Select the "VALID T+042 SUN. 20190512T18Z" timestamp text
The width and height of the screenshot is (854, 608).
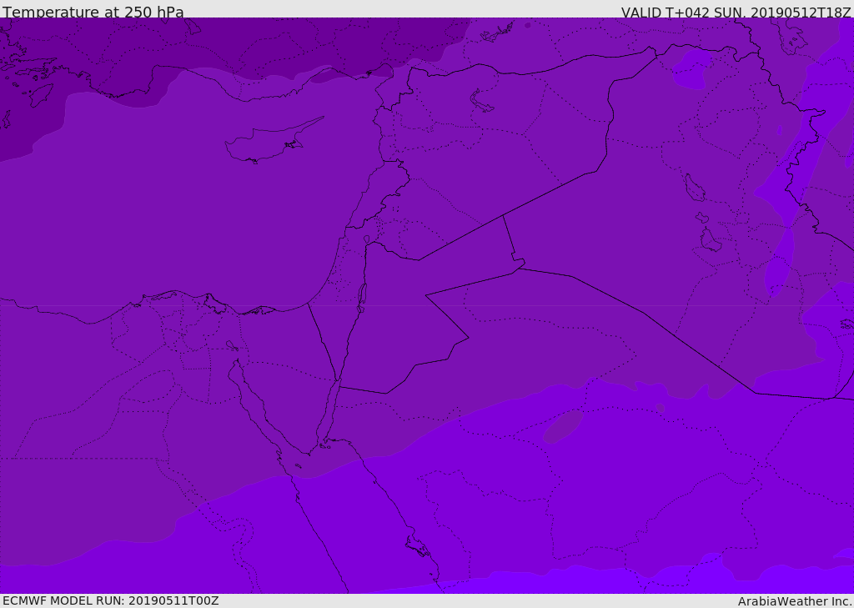coord(736,12)
